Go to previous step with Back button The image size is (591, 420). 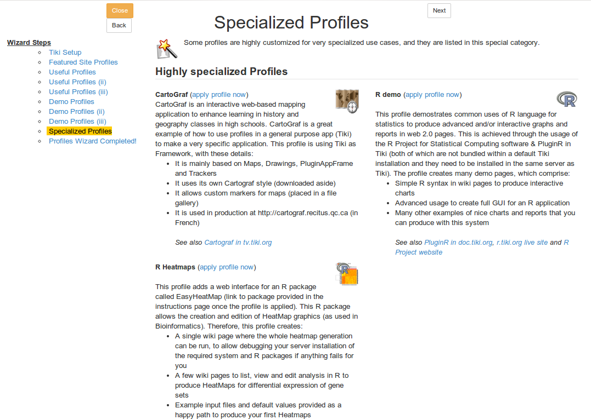(119, 25)
